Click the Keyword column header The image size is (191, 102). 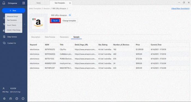pos(33,45)
